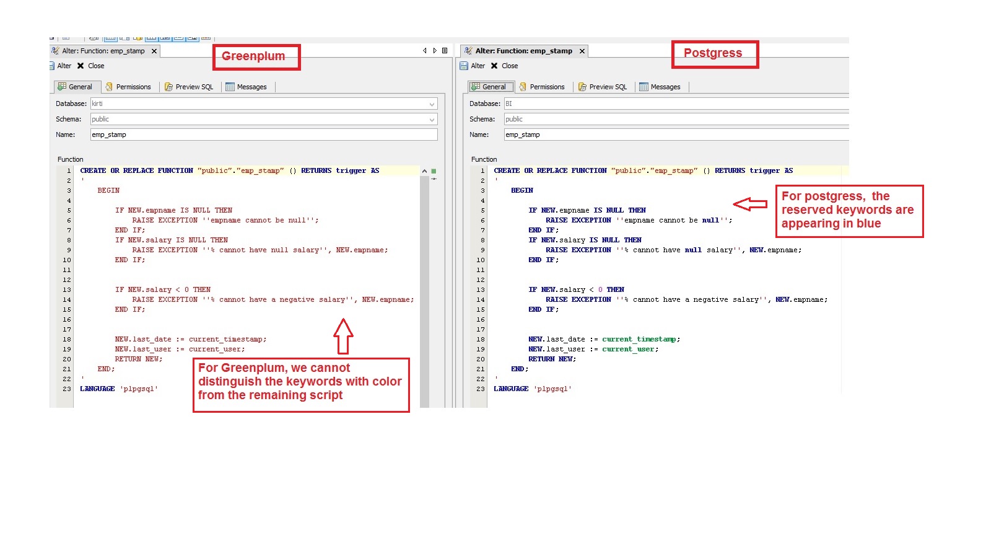Screen dimensions: 986x533
Task: Click 'negative salary' line in left editor
Action: tap(273, 299)
